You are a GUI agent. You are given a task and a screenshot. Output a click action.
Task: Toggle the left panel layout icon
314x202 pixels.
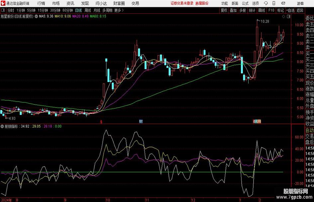pyautogui.click(x=3, y=10)
